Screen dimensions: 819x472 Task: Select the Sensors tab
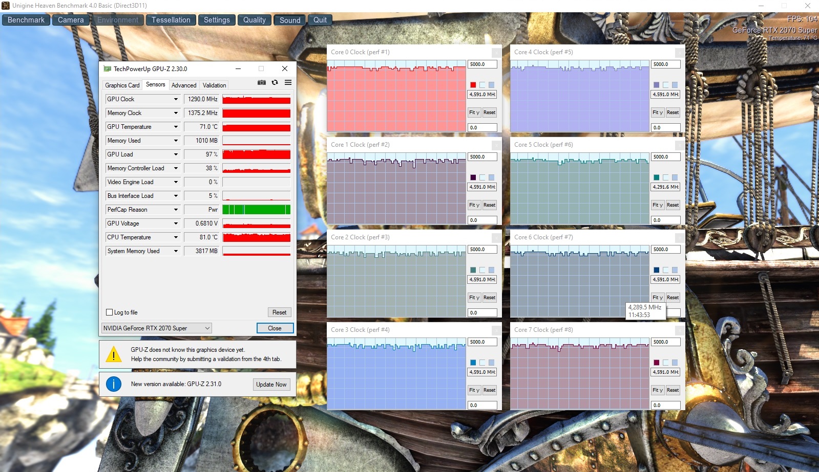coord(156,84)
